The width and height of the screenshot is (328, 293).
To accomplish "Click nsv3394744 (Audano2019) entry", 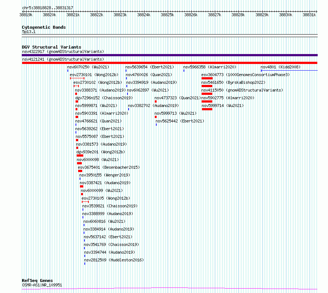I will pos(109,252).
